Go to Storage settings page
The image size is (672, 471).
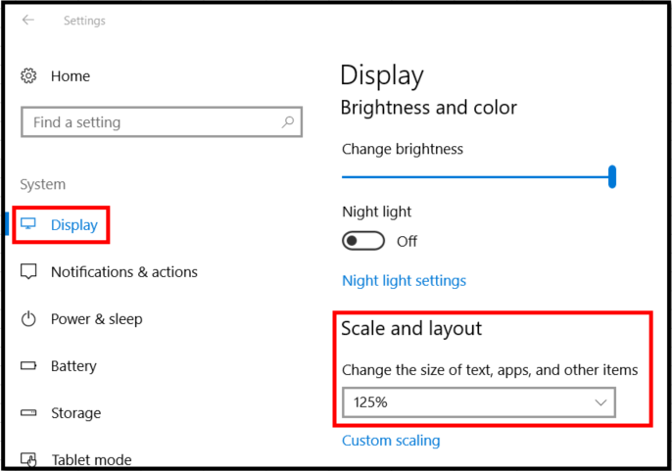click(75, 412)
